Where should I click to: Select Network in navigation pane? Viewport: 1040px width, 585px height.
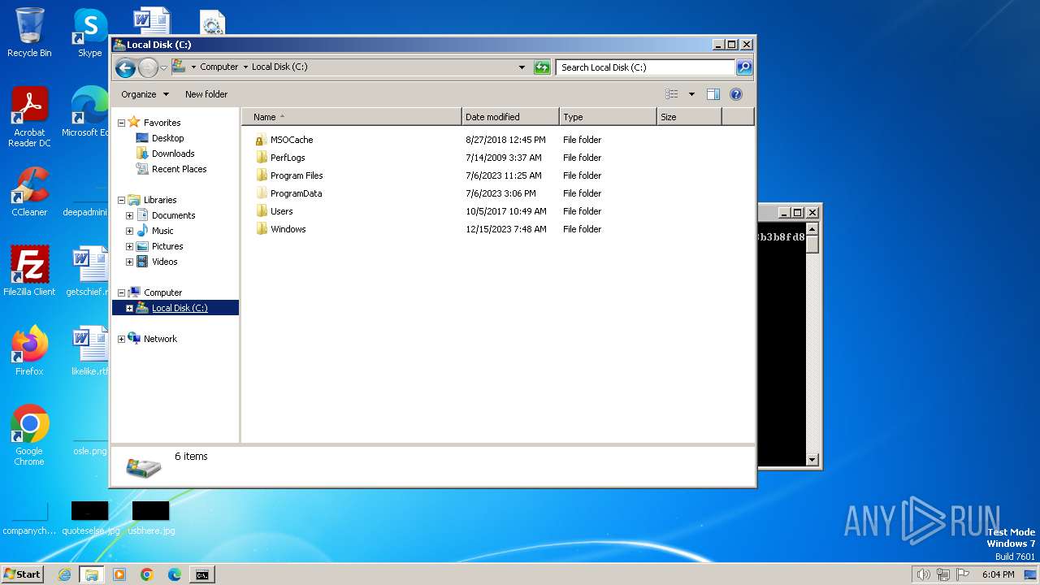coord(160,339)
